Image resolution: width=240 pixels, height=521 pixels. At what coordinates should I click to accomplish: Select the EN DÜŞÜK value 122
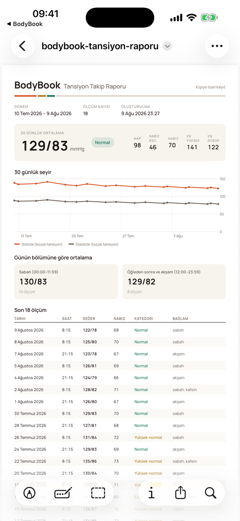213,147
